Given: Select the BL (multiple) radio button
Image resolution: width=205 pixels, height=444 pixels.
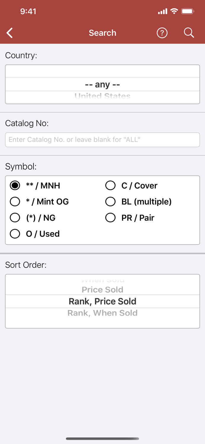Looking at the screenshot, I should [x=110, y=202].
